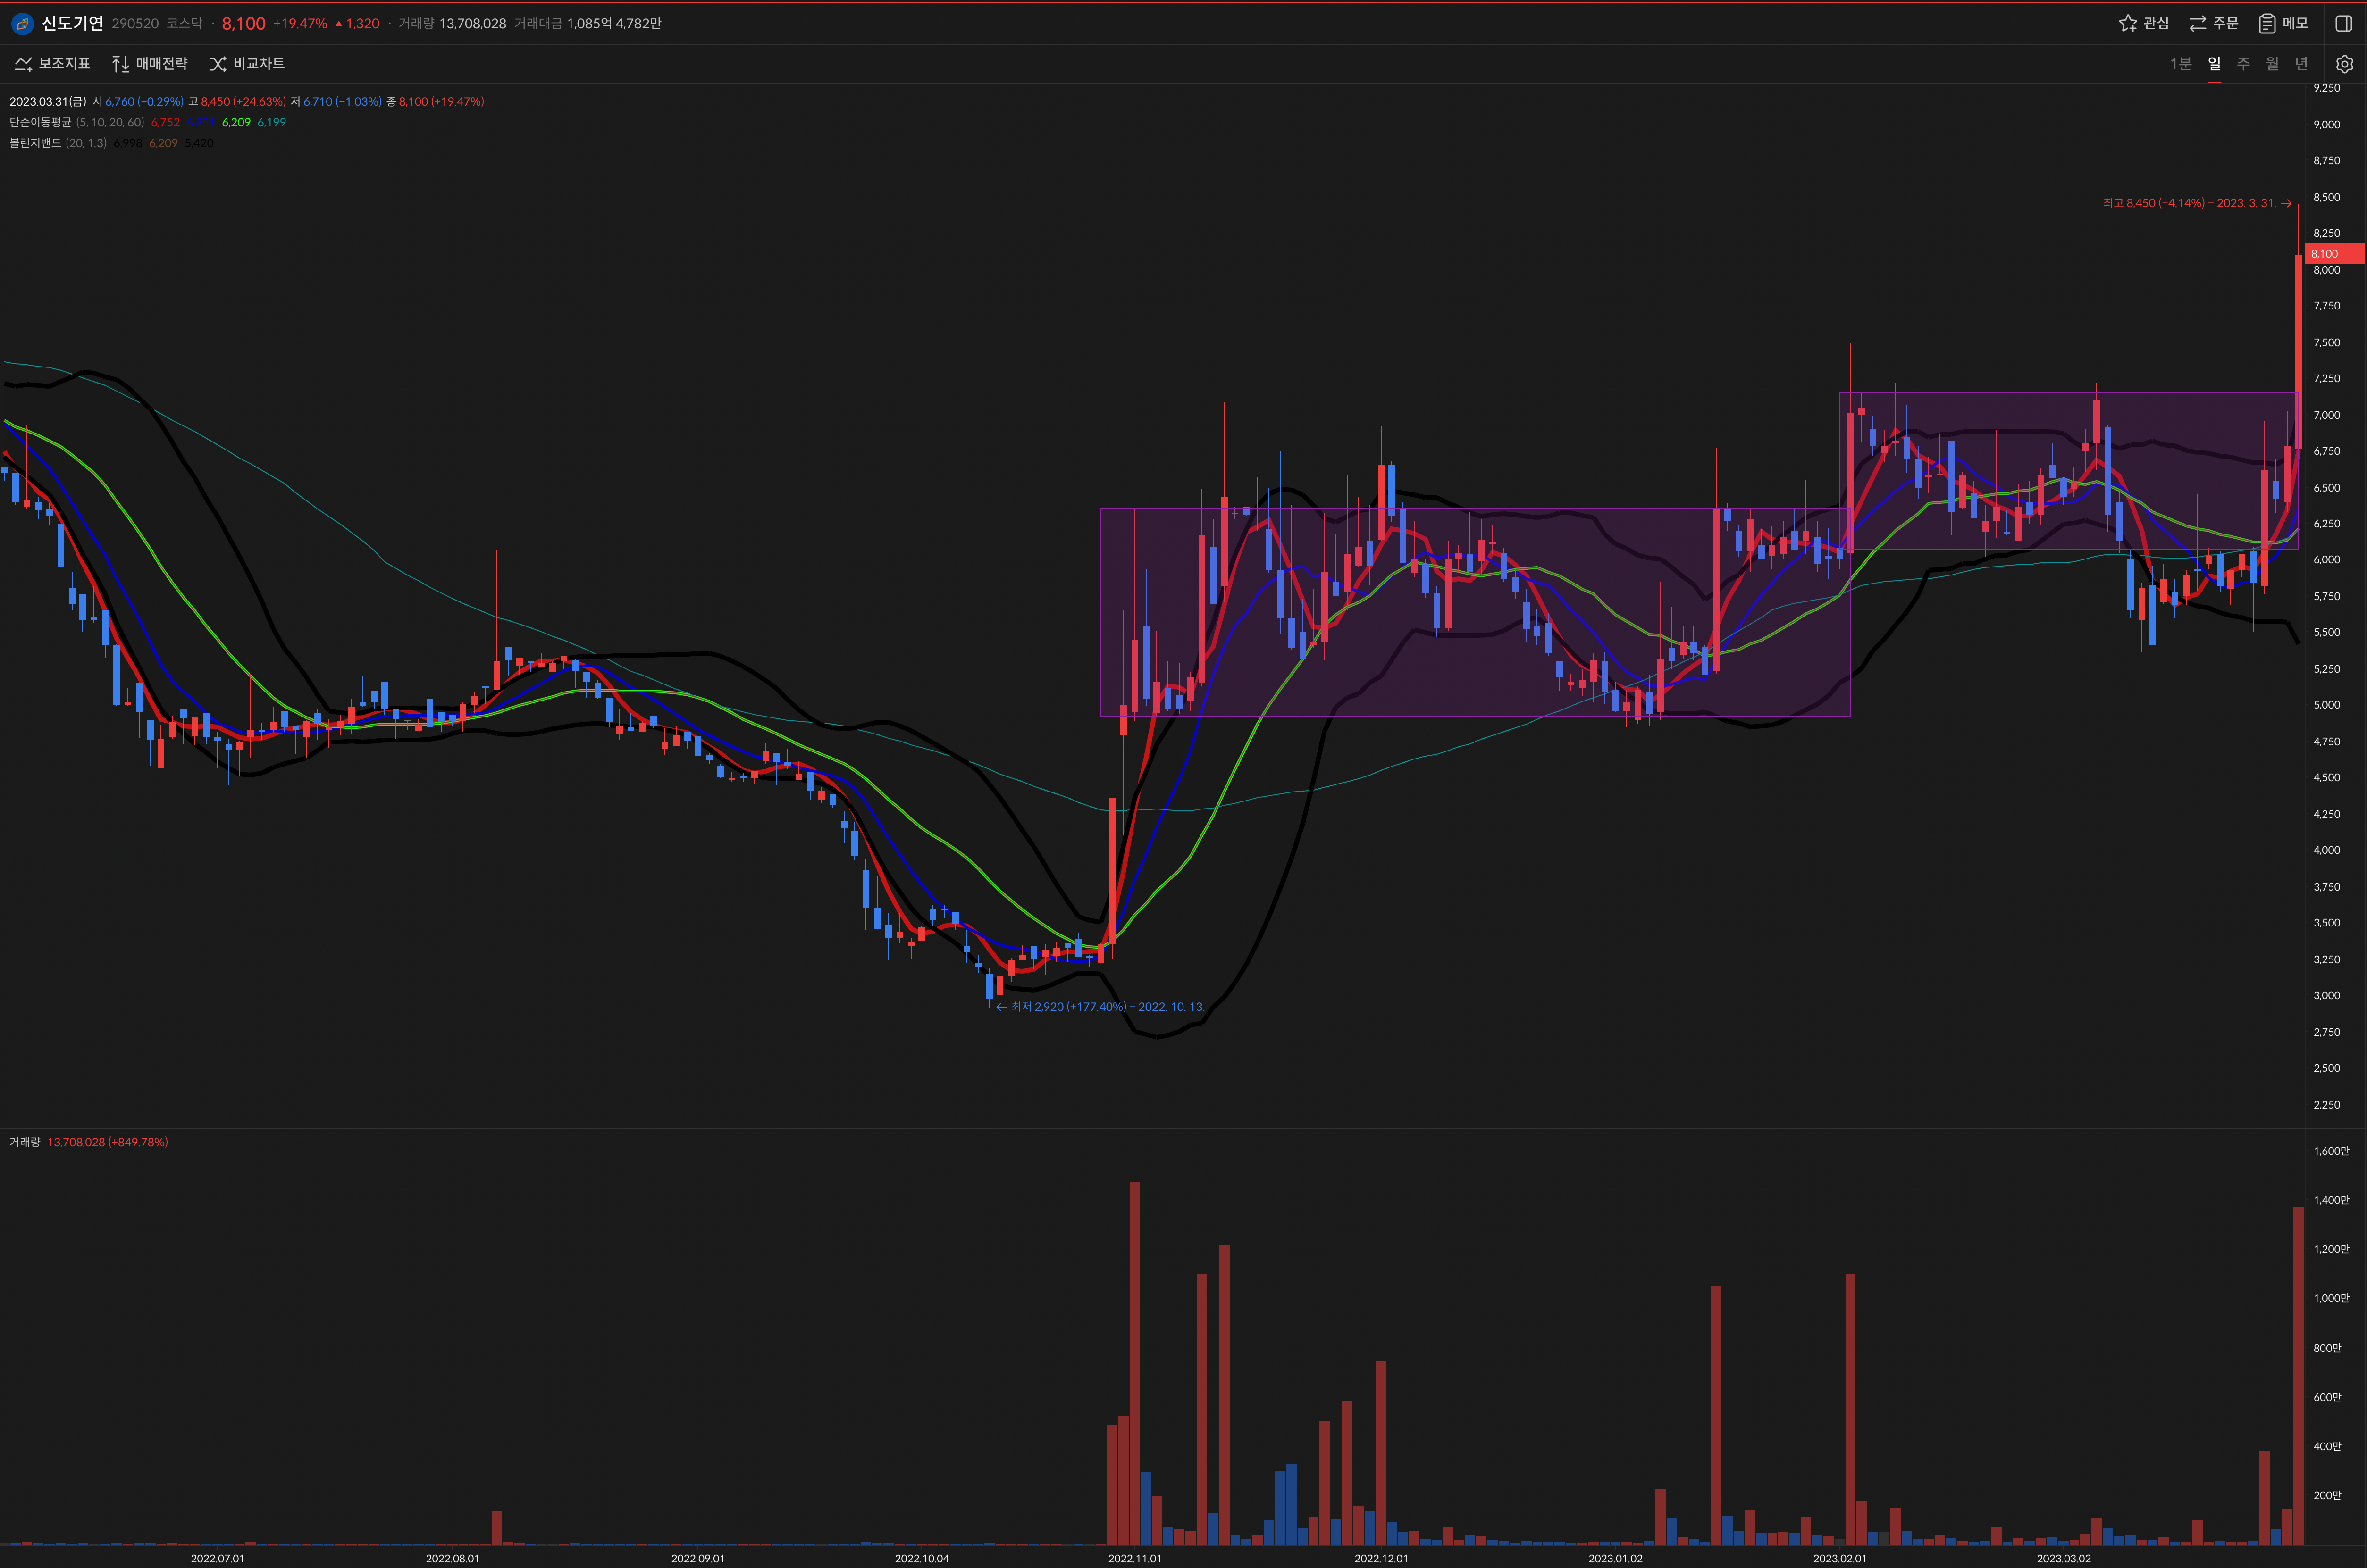The width and height of the screenshot is (2367, 1568).
Task: Select 단순이동평균 indicator legend
Action: [40, 122]
